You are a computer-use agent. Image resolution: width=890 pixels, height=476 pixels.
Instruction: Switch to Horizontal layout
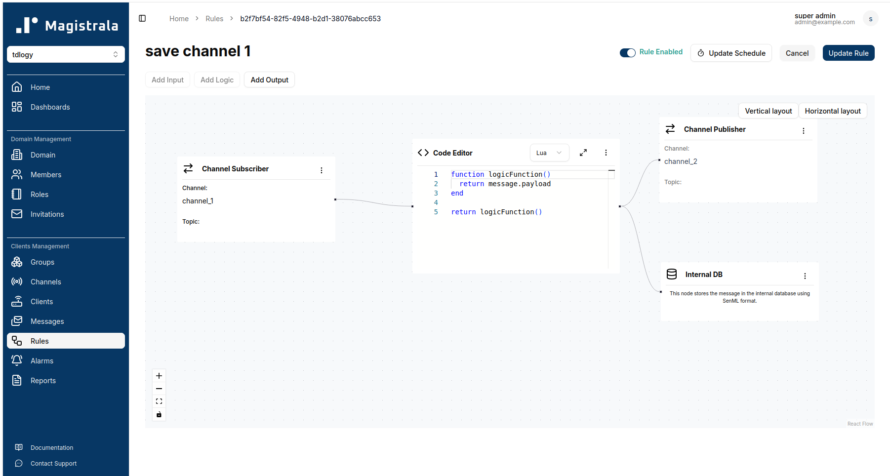point(832,111)
